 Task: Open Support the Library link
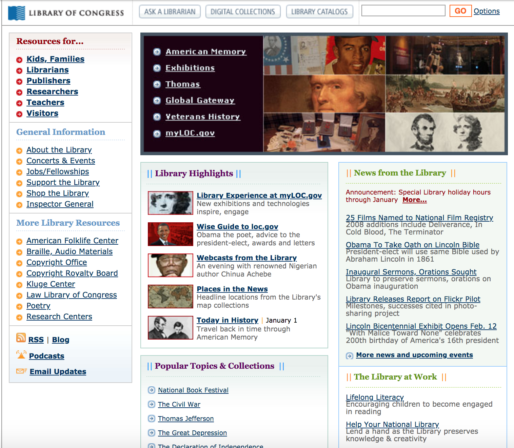[x=63, y=182]
